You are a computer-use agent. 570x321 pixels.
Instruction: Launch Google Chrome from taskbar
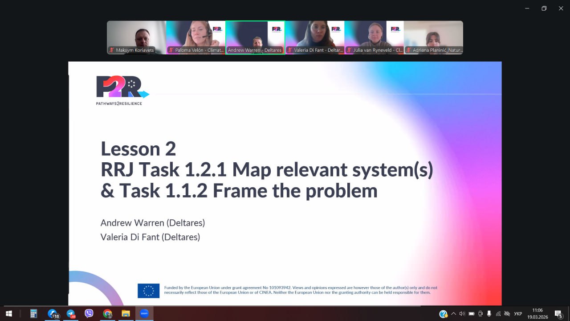(x=107, y=314)
